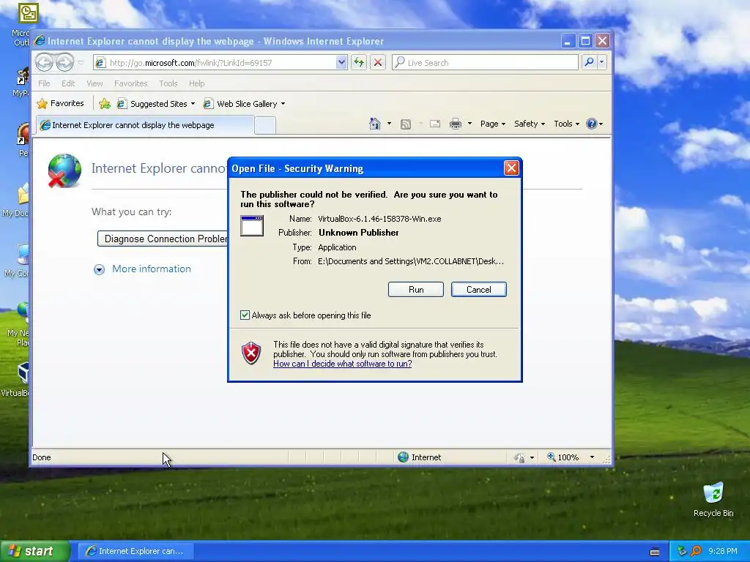Expand the address bar history dropdown

[x=341, y=63]
